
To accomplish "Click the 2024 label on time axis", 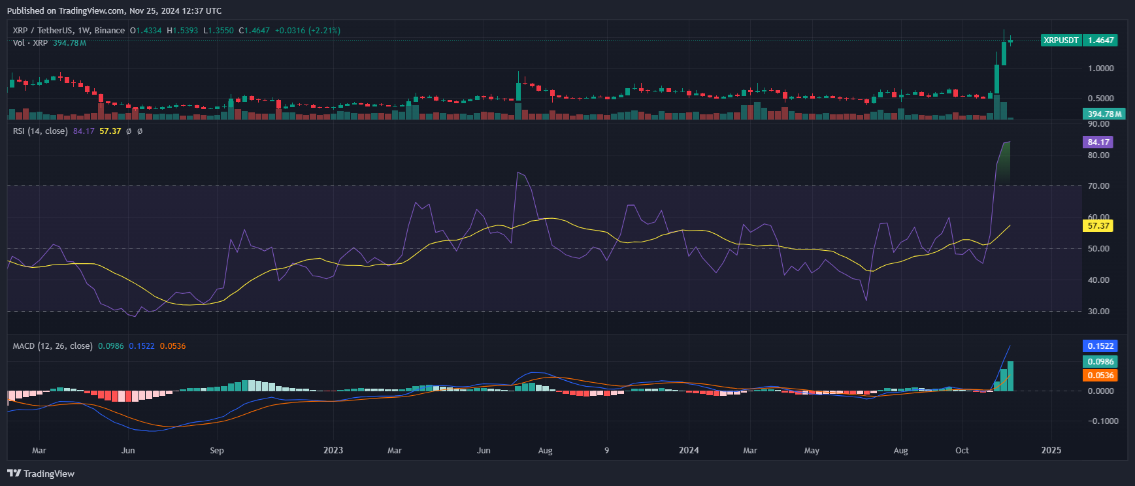I will point(689,451).
